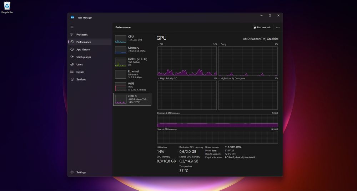The width and height of the screenshot is (357, 191).
Task: Click the "Performance" page header
Action: click(x=123, y=27)
